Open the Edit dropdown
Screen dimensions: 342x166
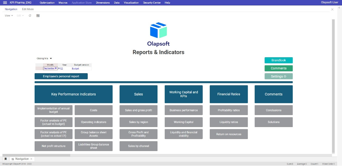20,16
